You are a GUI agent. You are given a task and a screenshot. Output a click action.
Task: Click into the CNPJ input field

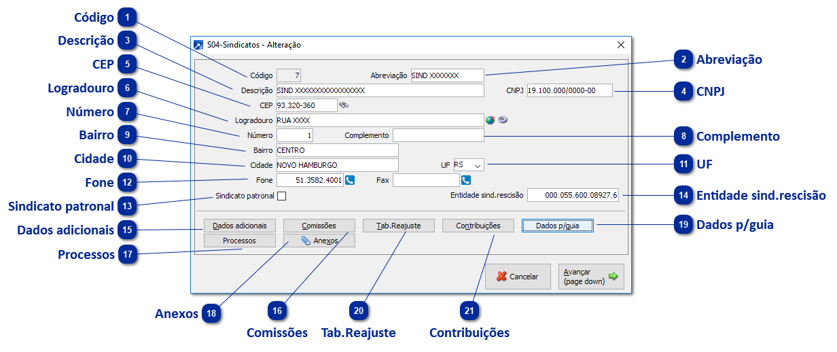569,90
